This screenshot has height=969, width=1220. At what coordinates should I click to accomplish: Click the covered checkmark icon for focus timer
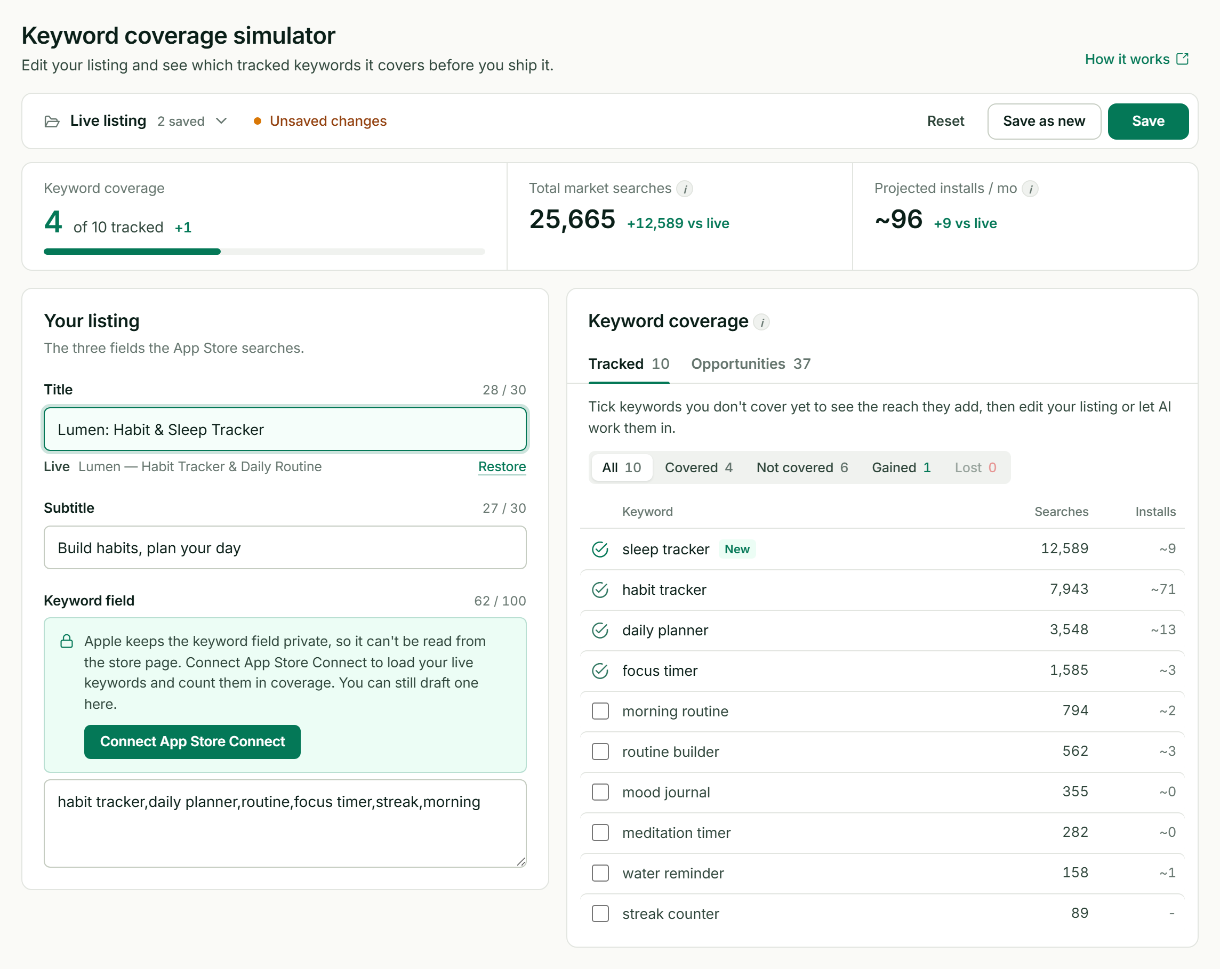[x=600, y=671]
